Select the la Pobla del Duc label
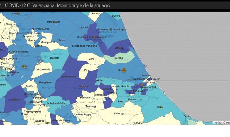The height and width of the screenshot is (137, 230). pyautogui.click(x=57, y=103)
